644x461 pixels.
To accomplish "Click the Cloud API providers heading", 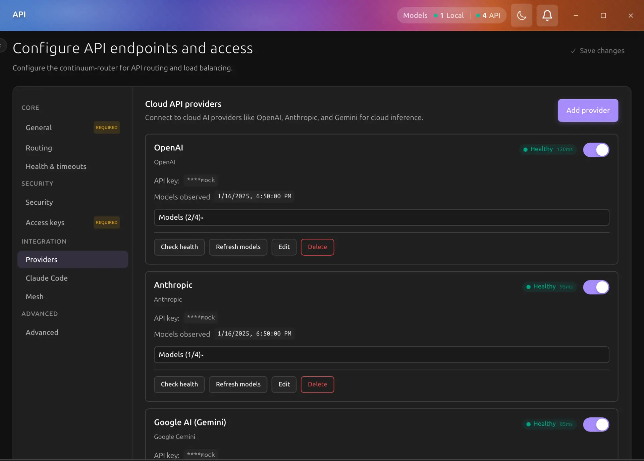I will coord(183,104).
